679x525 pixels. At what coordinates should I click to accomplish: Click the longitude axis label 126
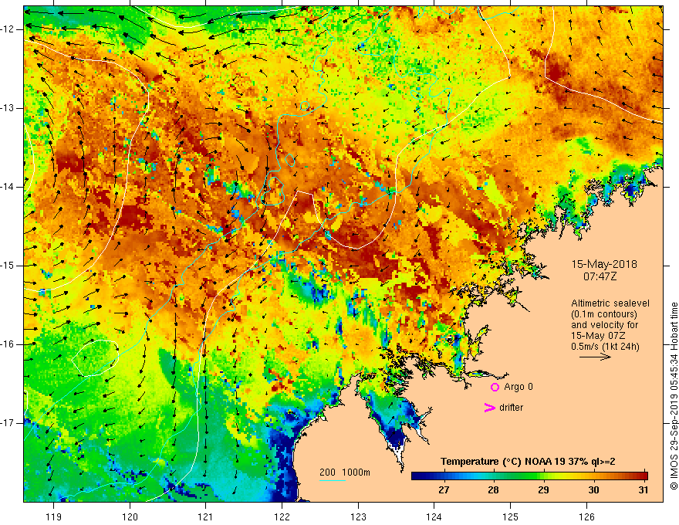[x=586, y=517]
